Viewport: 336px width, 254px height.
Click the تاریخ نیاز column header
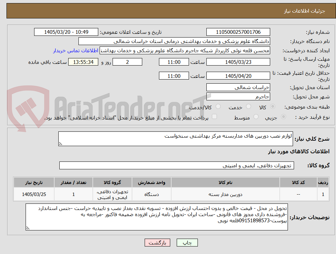pos(34,183)
